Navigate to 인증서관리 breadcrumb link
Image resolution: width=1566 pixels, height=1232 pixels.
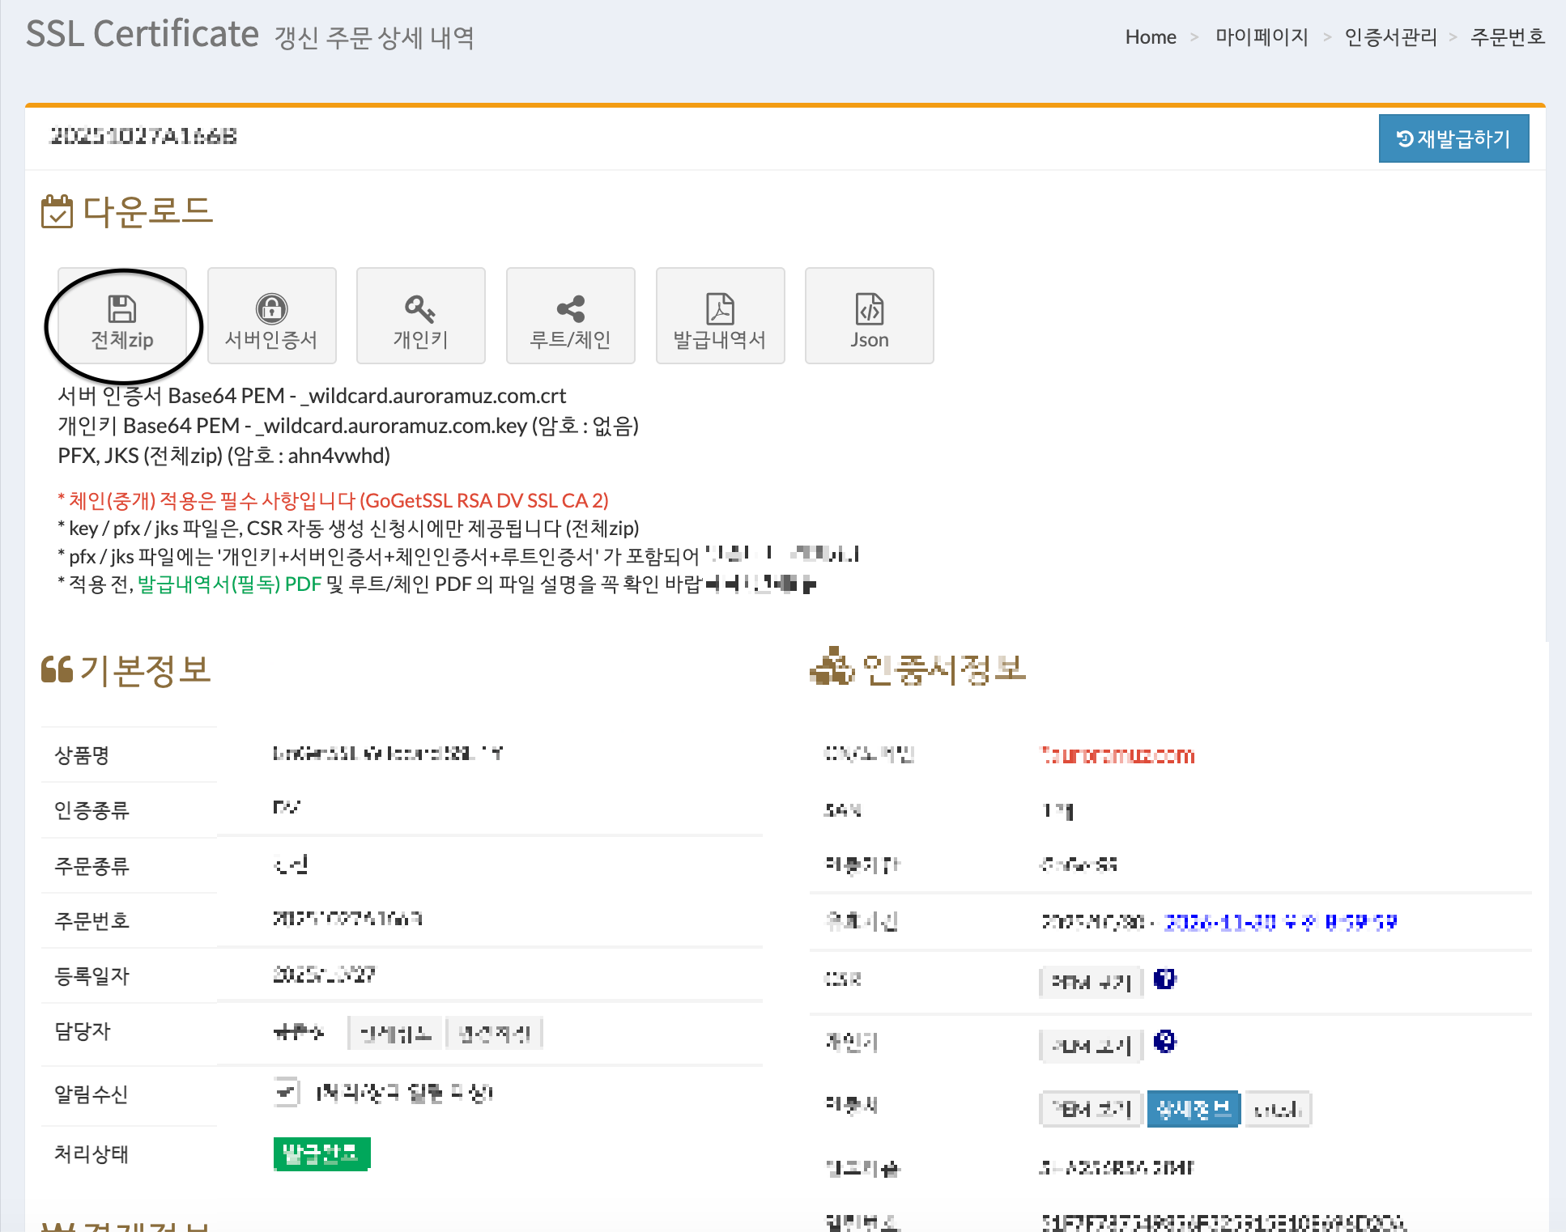point(1390,37)
